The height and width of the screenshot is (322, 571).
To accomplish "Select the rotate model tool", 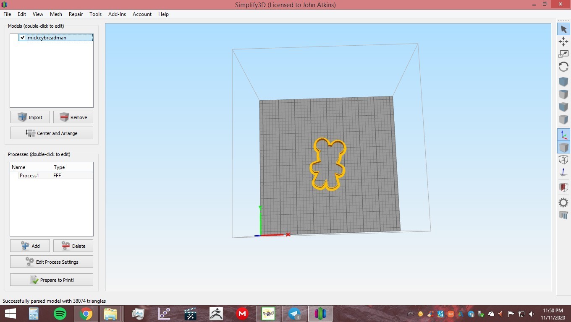I will click(563, 67).
